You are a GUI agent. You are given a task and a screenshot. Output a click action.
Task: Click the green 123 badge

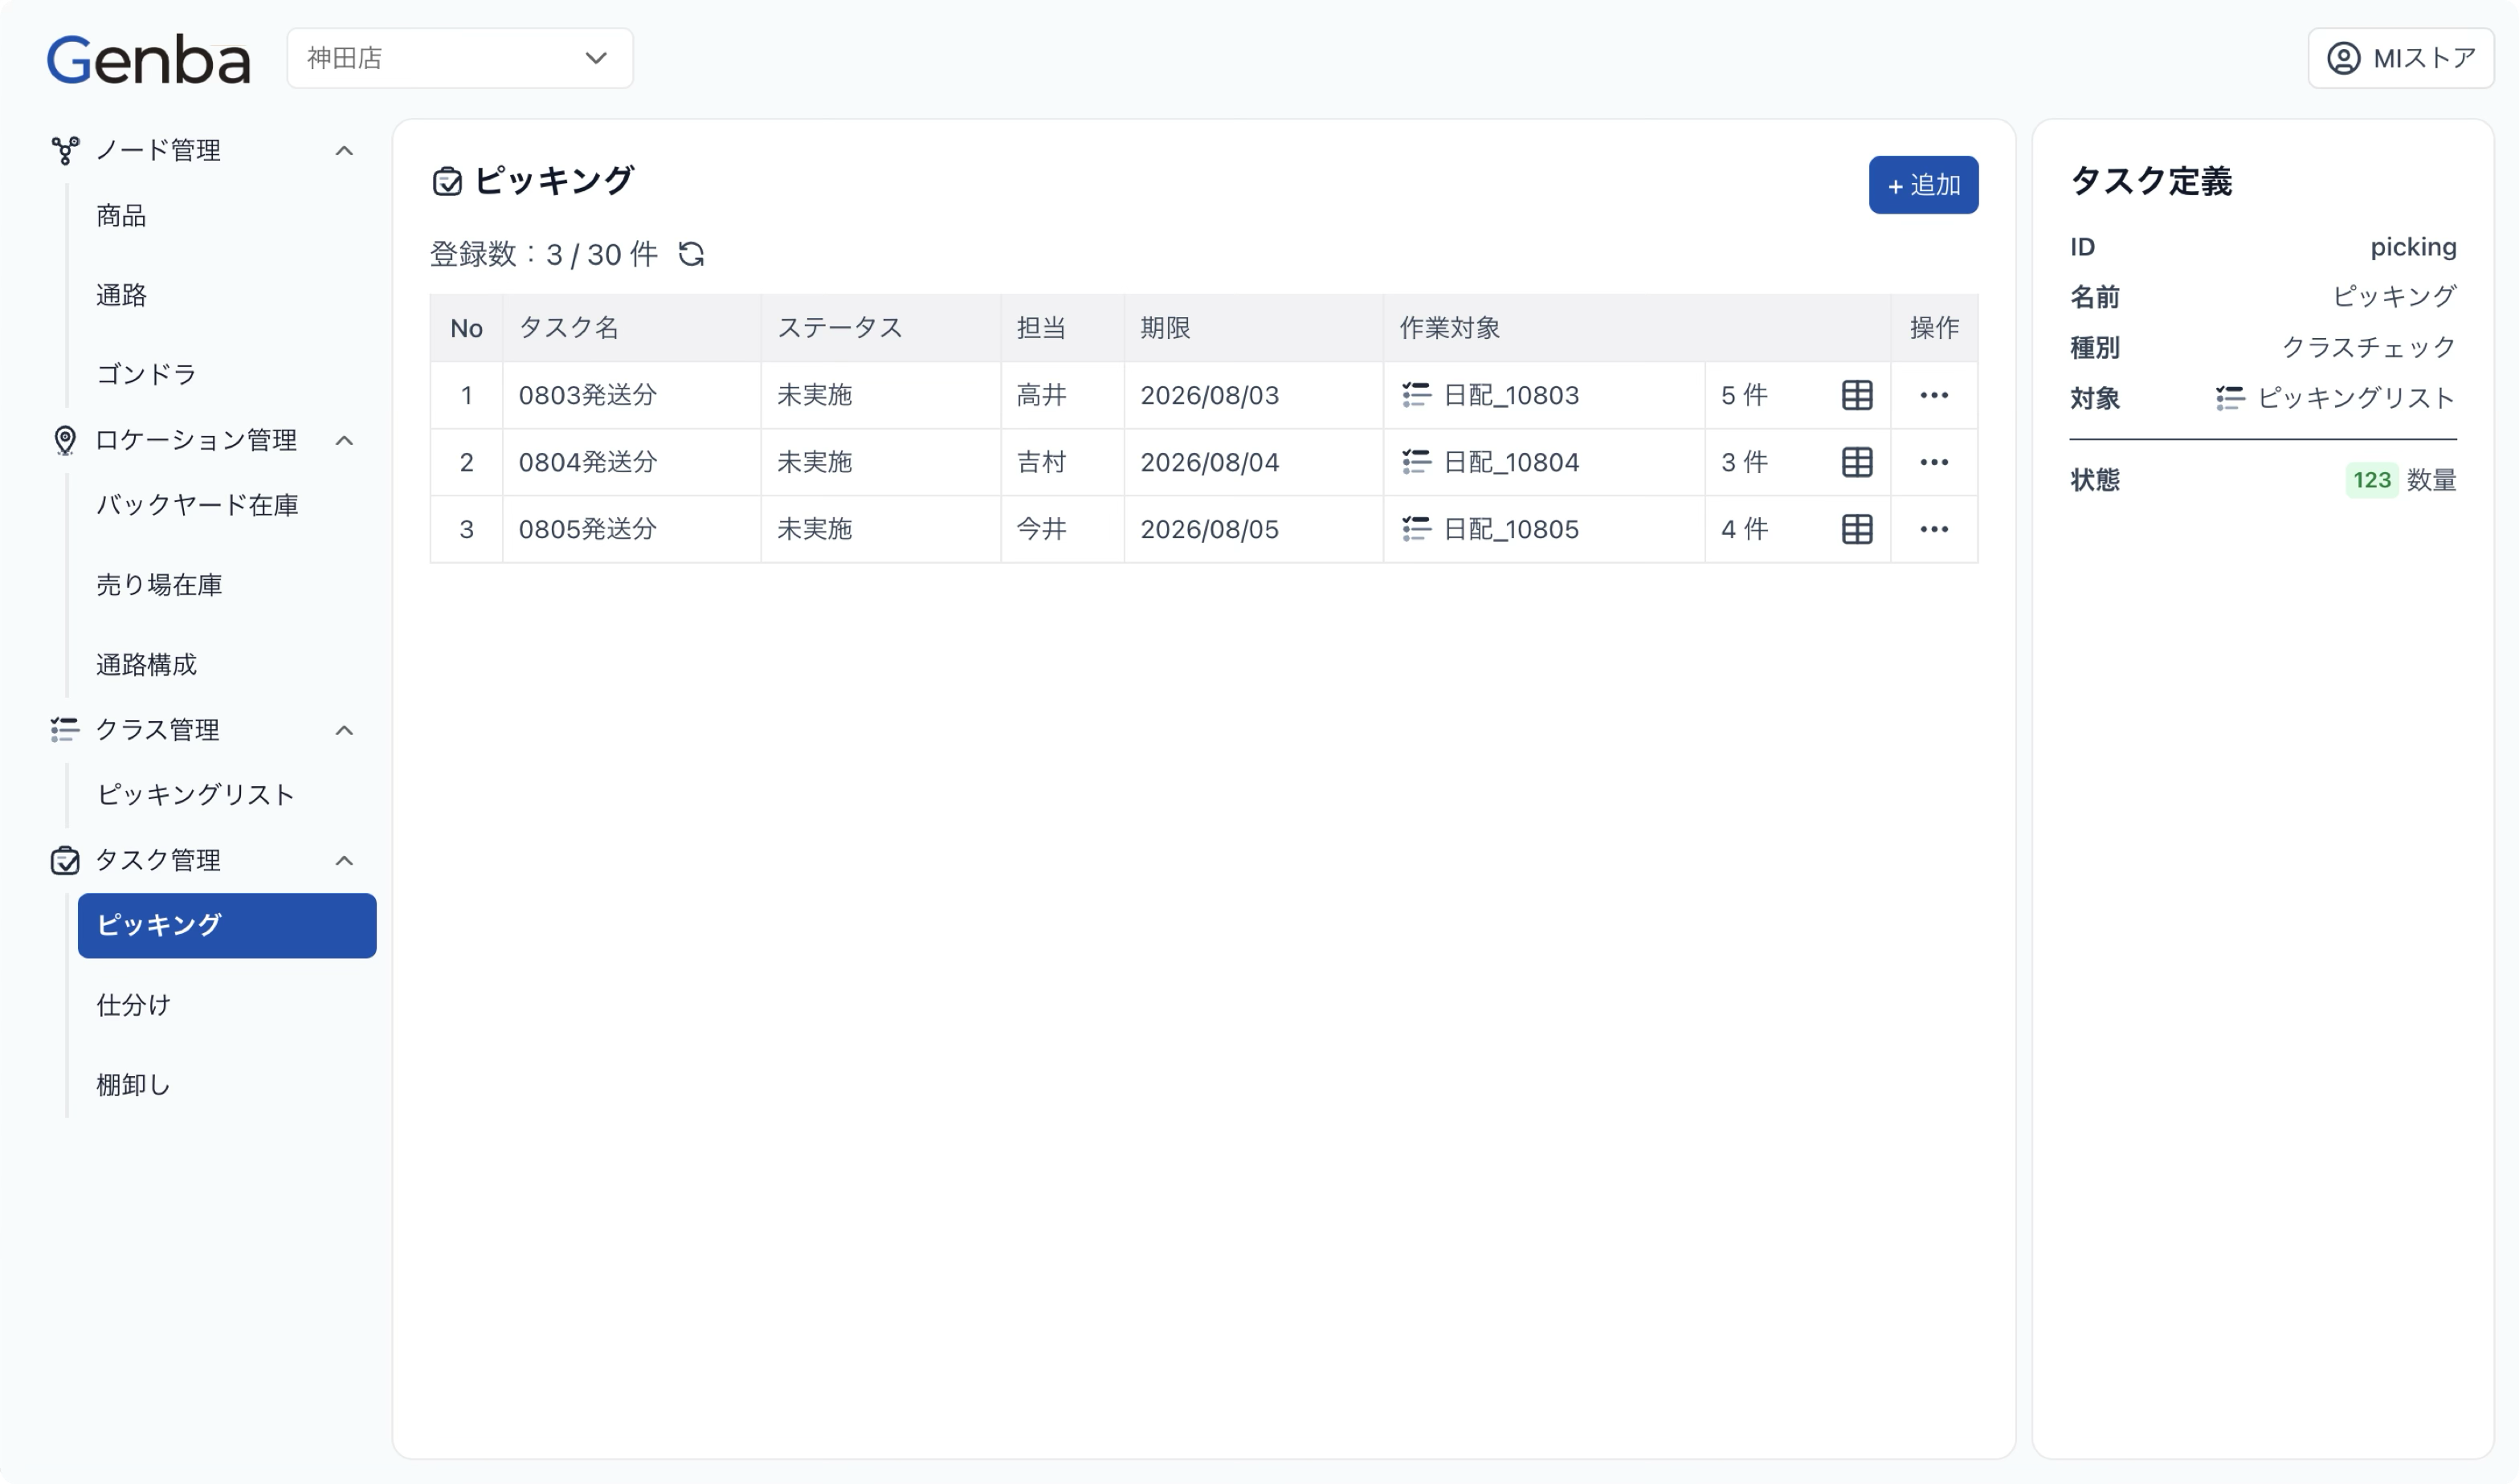[2371, 480]
